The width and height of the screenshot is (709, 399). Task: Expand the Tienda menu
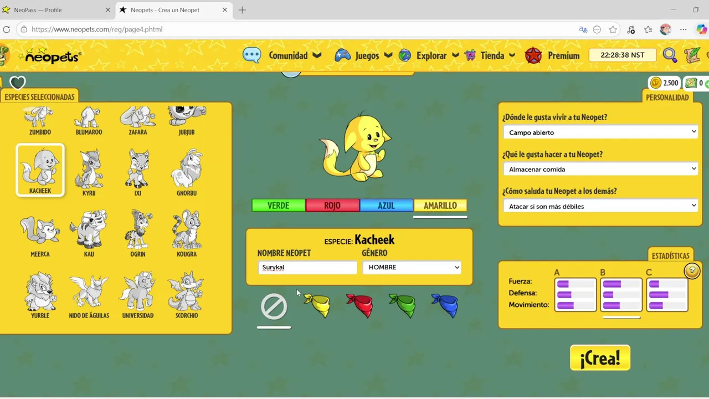point(490,55)
